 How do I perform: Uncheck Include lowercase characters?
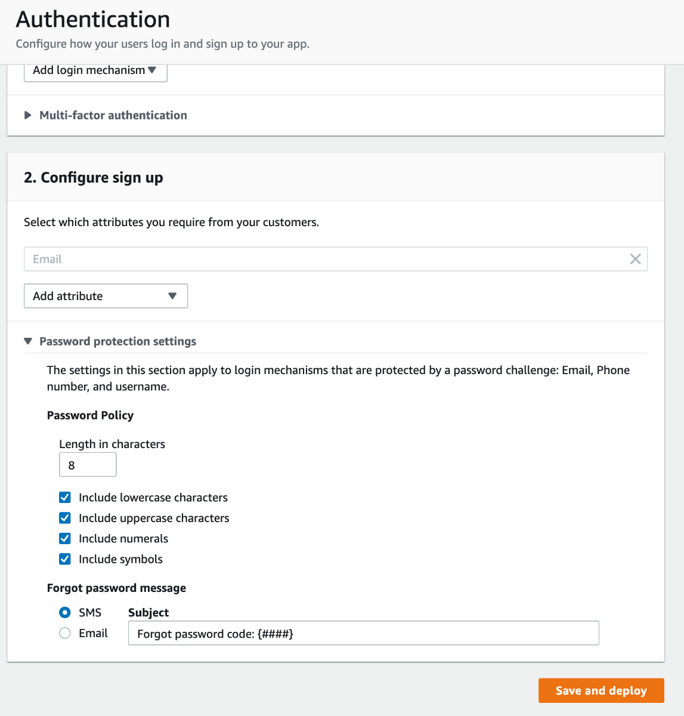[x=65, y=498]
